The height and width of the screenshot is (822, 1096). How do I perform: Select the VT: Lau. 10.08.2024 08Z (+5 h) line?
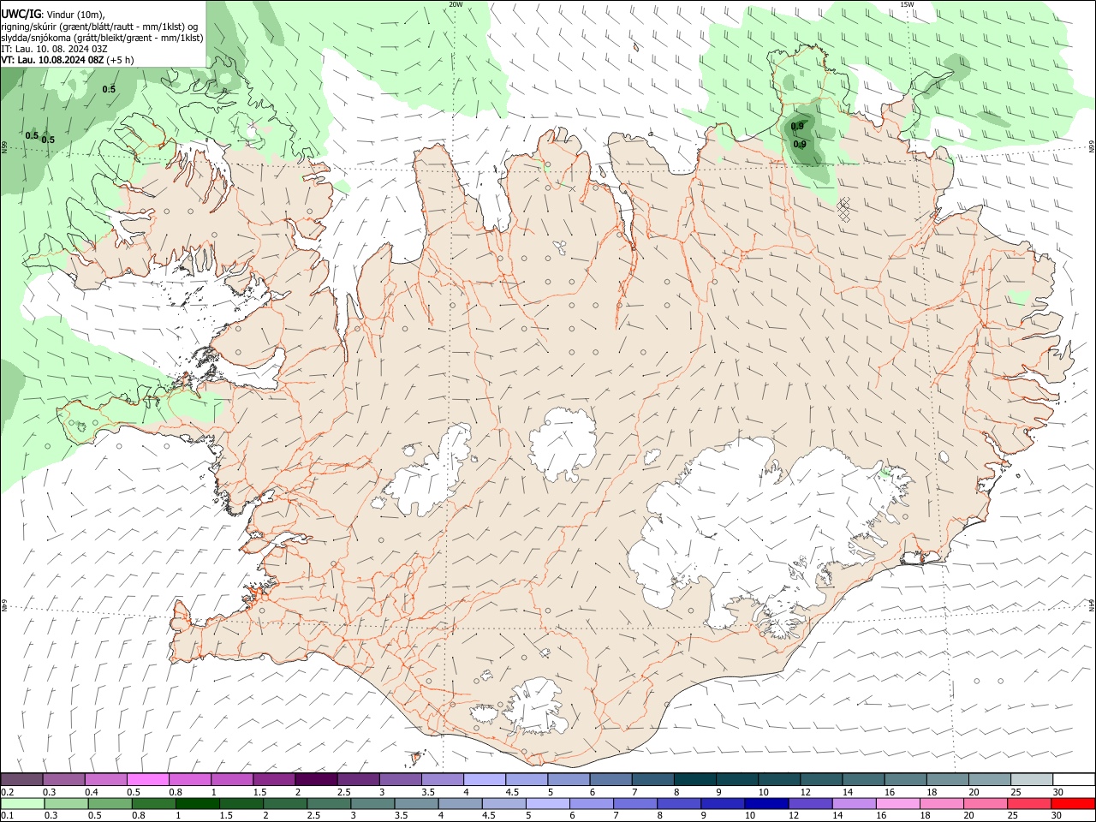(68, 60)
